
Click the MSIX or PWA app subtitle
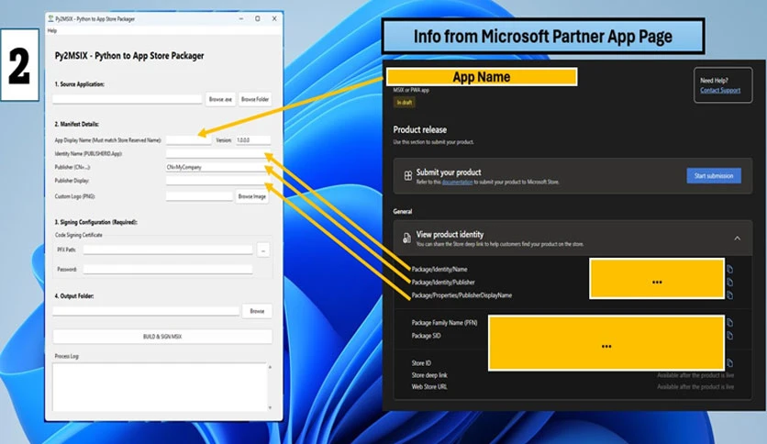tap(411, 91)
